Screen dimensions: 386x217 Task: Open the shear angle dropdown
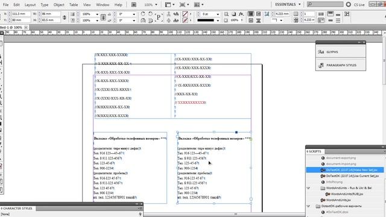point(134,20)
